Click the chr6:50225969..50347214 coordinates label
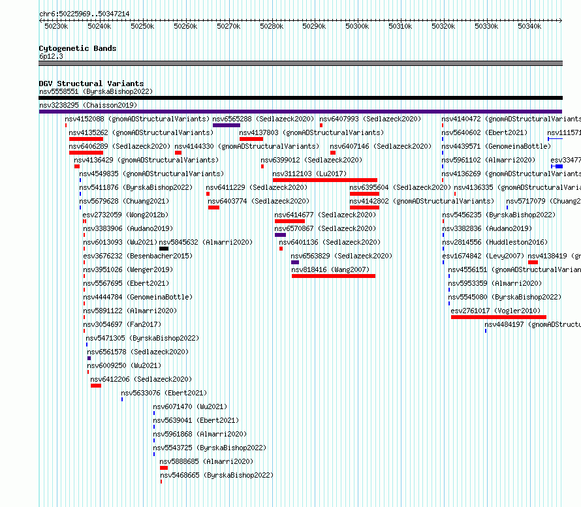The height and width of the screenshot is (507, 581). point(84,14)
